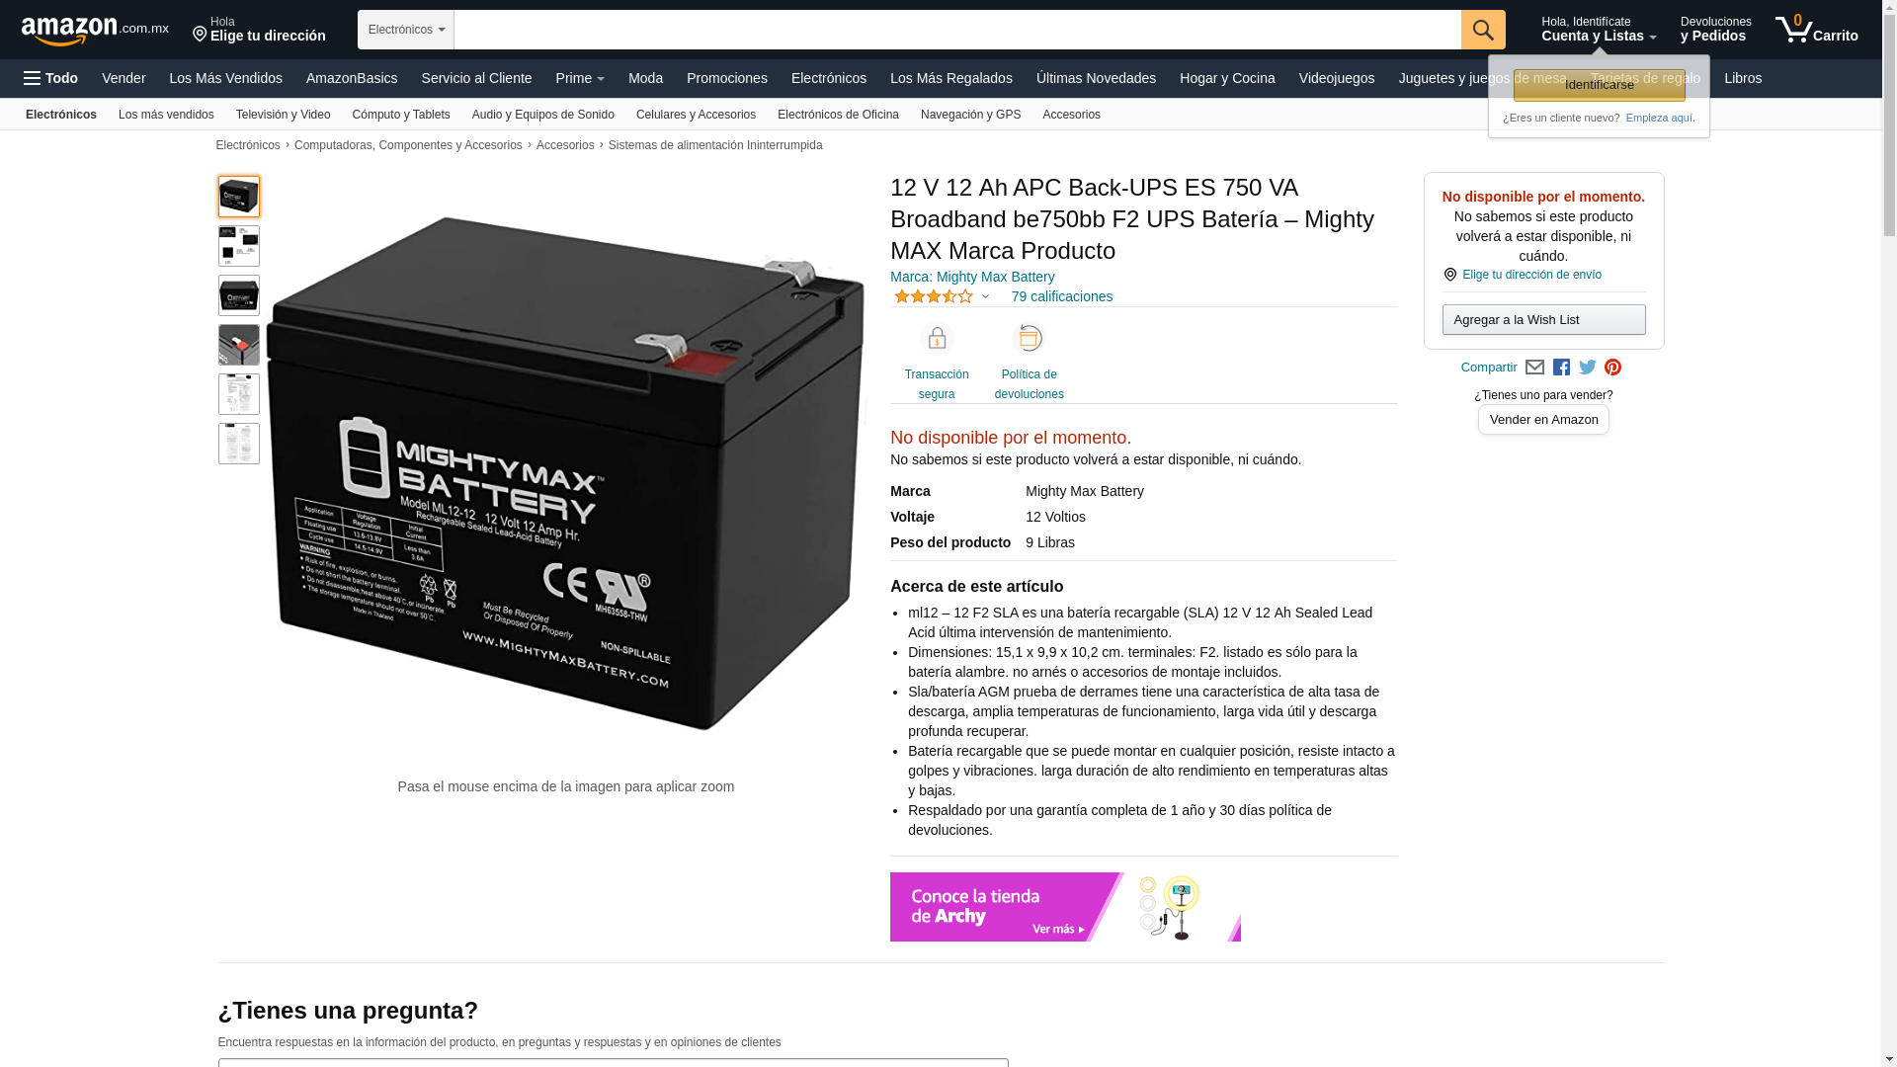Expand the Electrónicos search category dropdown
This screenshot has width=1897, height=1067.
[x=406, y=30]
